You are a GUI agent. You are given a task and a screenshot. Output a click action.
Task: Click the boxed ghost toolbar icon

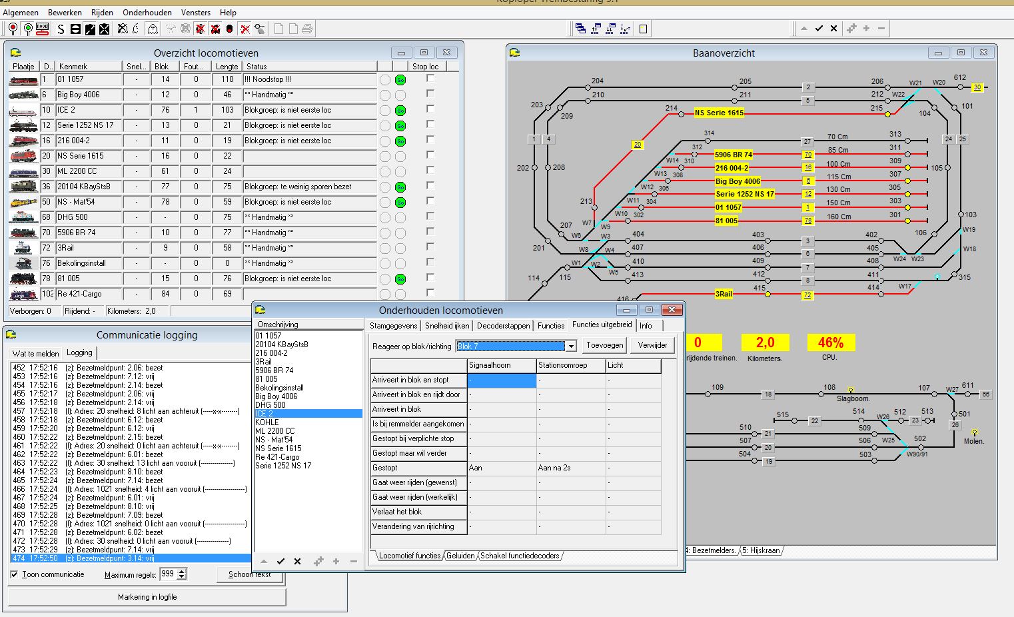[153, 29]
